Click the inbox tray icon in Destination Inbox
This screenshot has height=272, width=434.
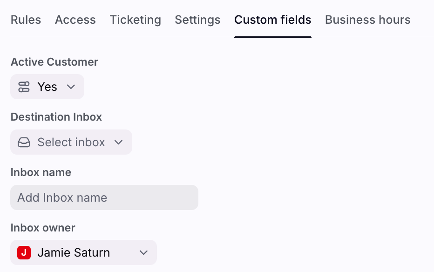[24, 142]
